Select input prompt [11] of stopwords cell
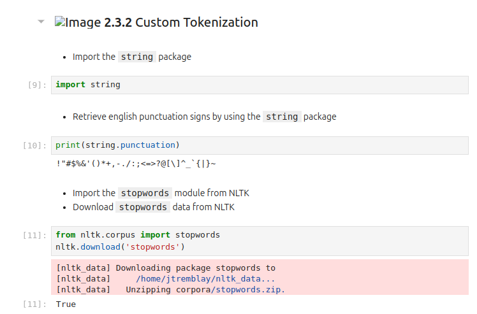This screenshot has height=314, width=477. click(x=33, y=235)
